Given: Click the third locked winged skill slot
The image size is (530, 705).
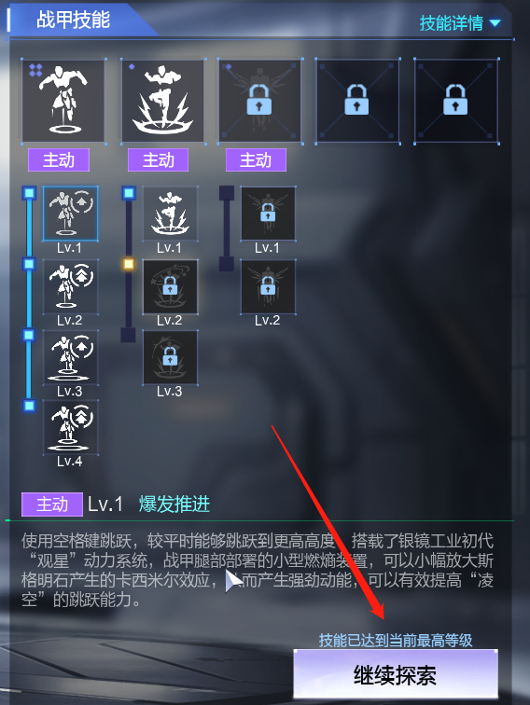Looking at the screenshot, I should pyautogui.click(x=259, y=101).
